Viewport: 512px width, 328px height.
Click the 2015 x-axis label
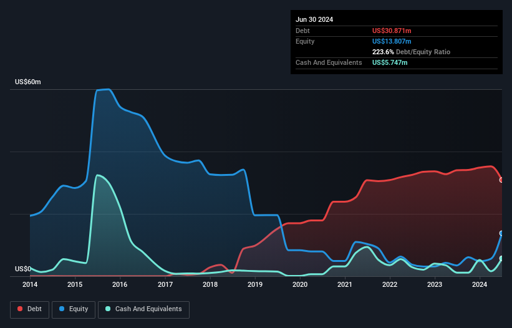coord(75,284)
